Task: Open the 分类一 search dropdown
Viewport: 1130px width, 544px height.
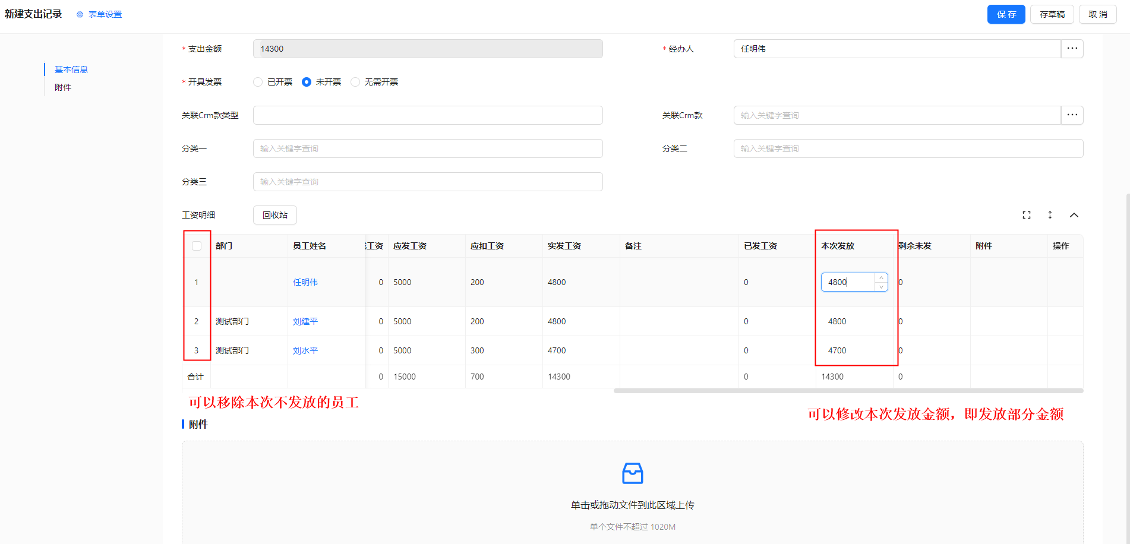Action: [x=428, y=148]
